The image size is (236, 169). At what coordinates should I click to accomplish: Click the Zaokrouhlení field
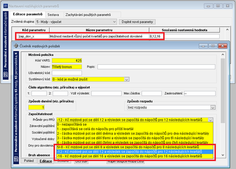(x=200, y=93)
